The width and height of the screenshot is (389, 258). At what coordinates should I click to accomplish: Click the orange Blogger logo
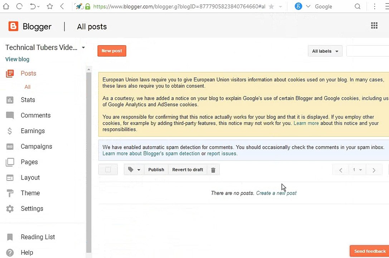[13, 26]
